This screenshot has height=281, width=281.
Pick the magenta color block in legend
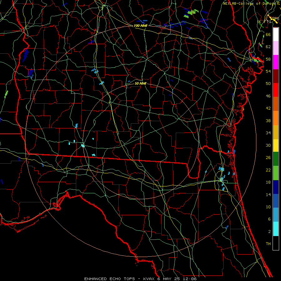[276, 62]
